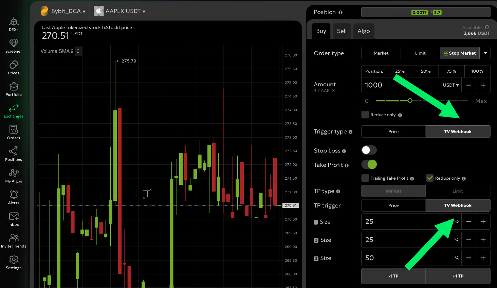The height and width of the screenshot is (288, 497).
Task: Open the Screener diamond icon
Action: point(14,43)
